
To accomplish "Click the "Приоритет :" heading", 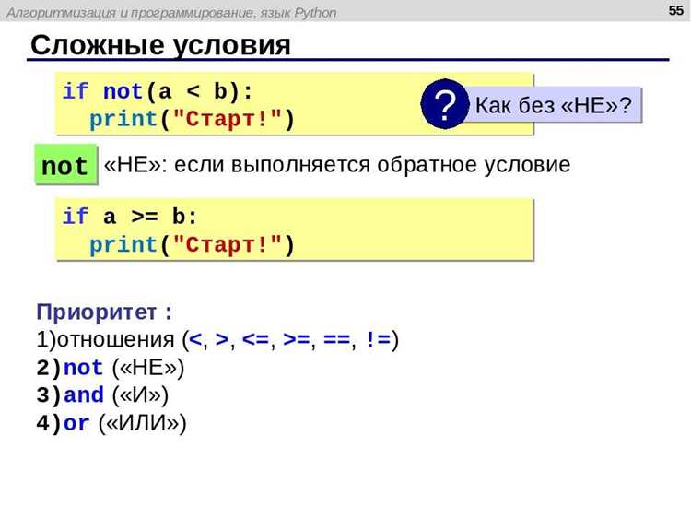I will [104, 312].
